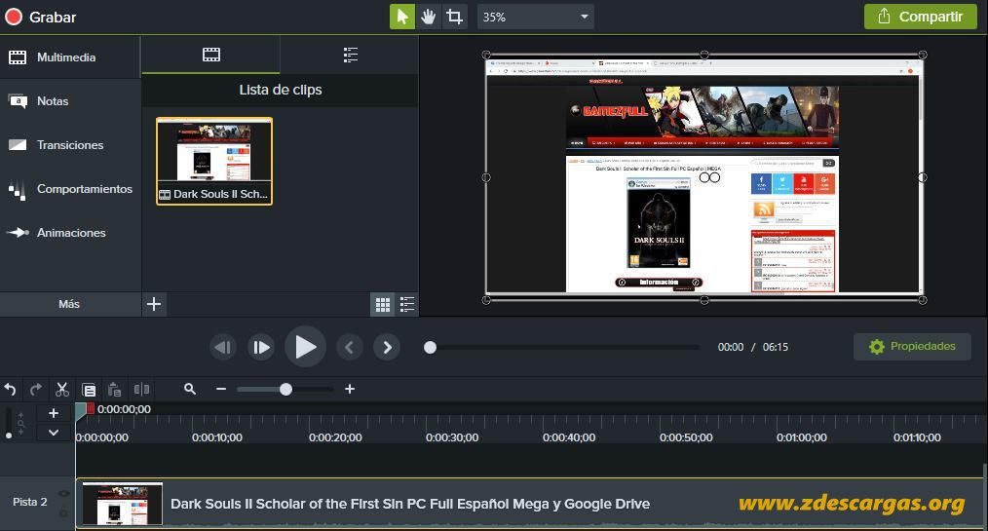Click the track height slider knob
Image resolution: width=988 pixels, height=531 pixels.
coord(8,436)
